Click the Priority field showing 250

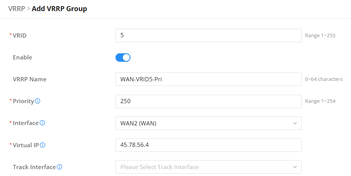point(209,101)
